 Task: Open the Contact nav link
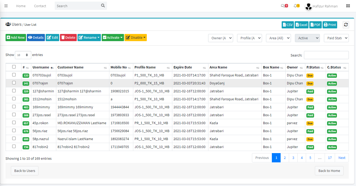pyautogui.click(x=40, y=6)
